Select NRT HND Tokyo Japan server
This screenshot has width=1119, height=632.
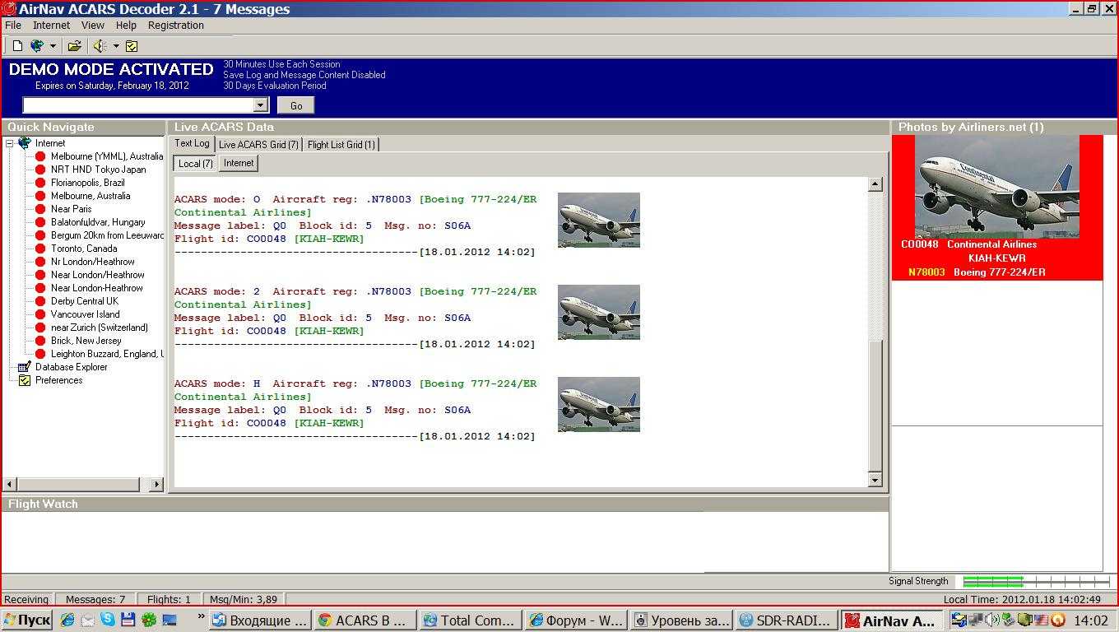click(98, 170)
